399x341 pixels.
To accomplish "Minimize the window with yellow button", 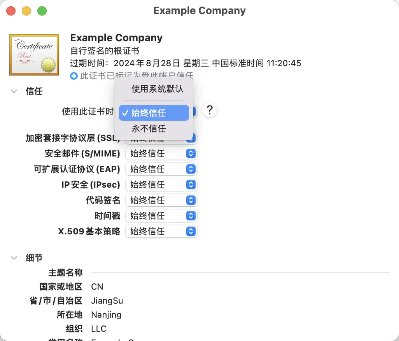I will coord(26,11).
